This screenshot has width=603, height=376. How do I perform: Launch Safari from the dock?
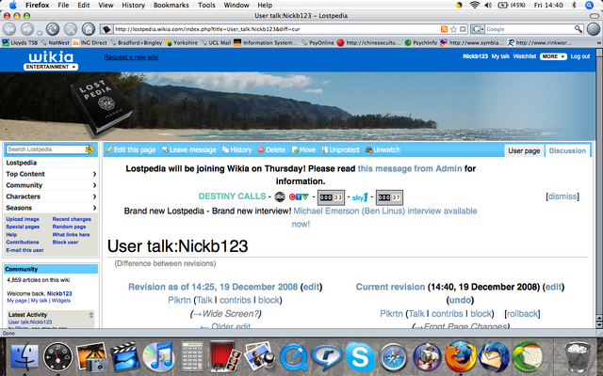[x=394, y=357]
